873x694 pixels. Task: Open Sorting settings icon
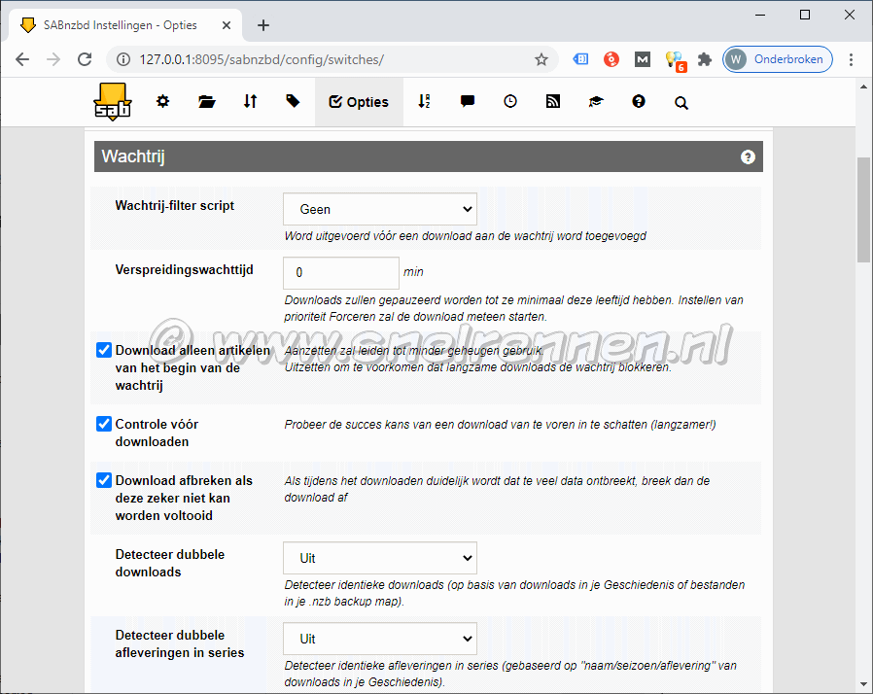[x=424, y=101]
